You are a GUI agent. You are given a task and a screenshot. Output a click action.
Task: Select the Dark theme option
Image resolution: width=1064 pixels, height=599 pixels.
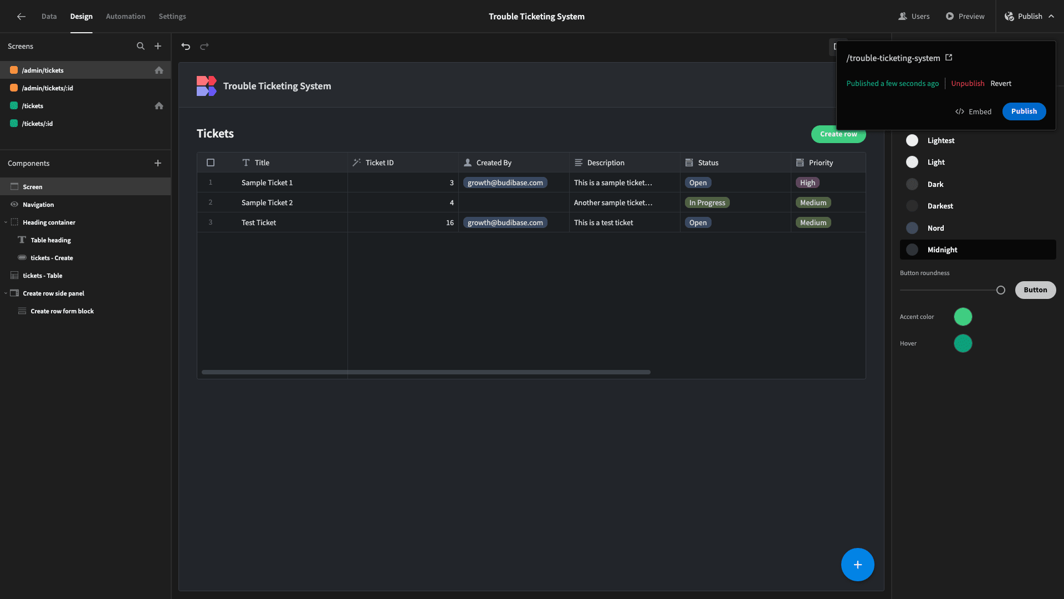(x=978, y=185)
